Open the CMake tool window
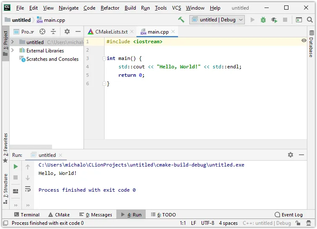317x229 pixels. coord(59,215)
